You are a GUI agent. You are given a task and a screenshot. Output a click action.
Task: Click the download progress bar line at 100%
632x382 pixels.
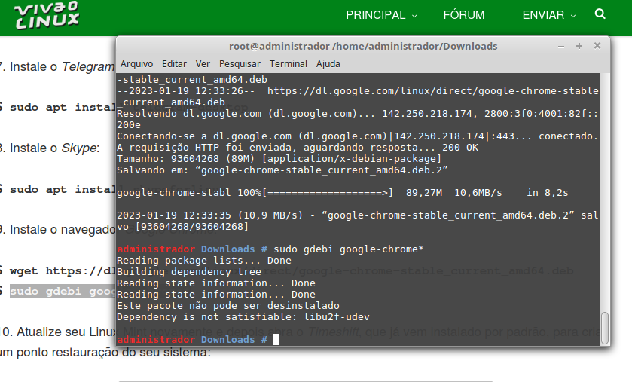pyautogui.click(x=343, y=193)
